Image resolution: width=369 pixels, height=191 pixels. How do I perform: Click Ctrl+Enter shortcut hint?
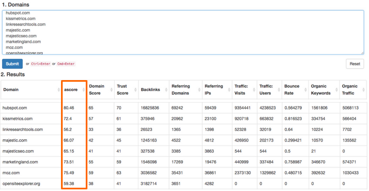point(41,64)
